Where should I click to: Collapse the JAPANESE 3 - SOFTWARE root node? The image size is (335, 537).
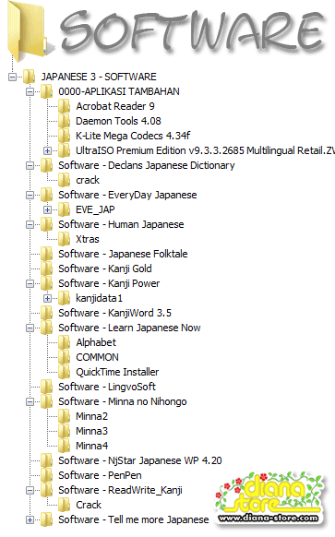[12, 77]
